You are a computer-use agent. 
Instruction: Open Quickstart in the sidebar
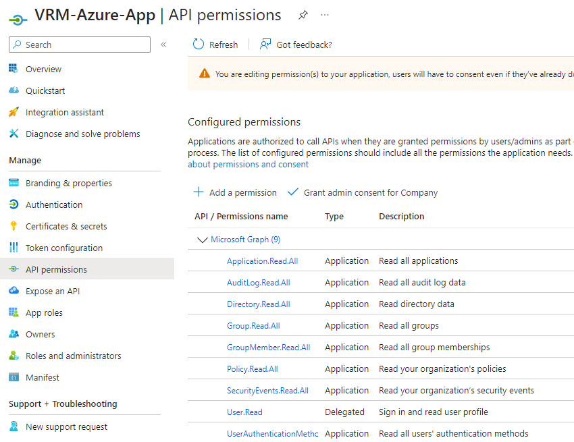[x=45, y=90]
